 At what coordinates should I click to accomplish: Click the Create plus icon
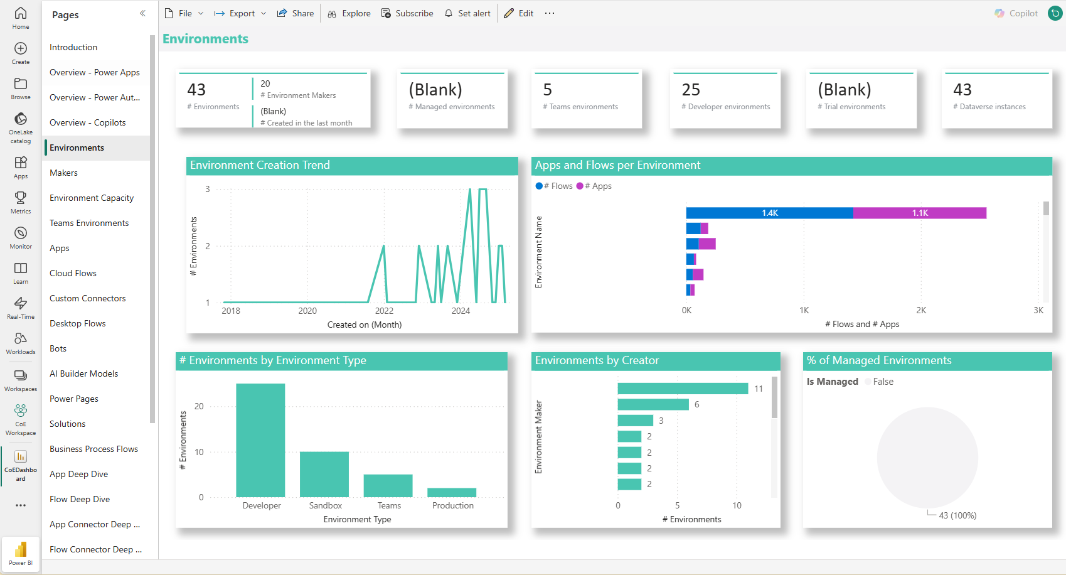pyautogui.click(x=21, y=48)
